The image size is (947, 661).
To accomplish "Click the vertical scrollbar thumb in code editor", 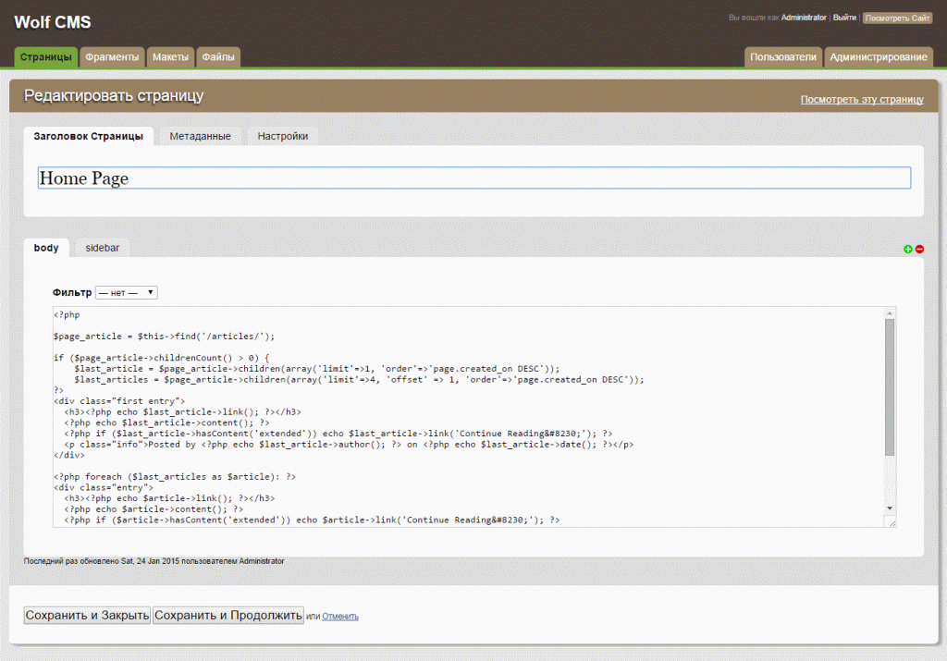I will [890, 386].
